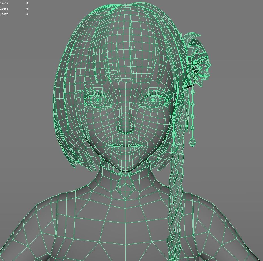Image resolution: width=263 pixels, height=261 pixels.
Task: Click the 12512 count value
Action: (4, 3)
